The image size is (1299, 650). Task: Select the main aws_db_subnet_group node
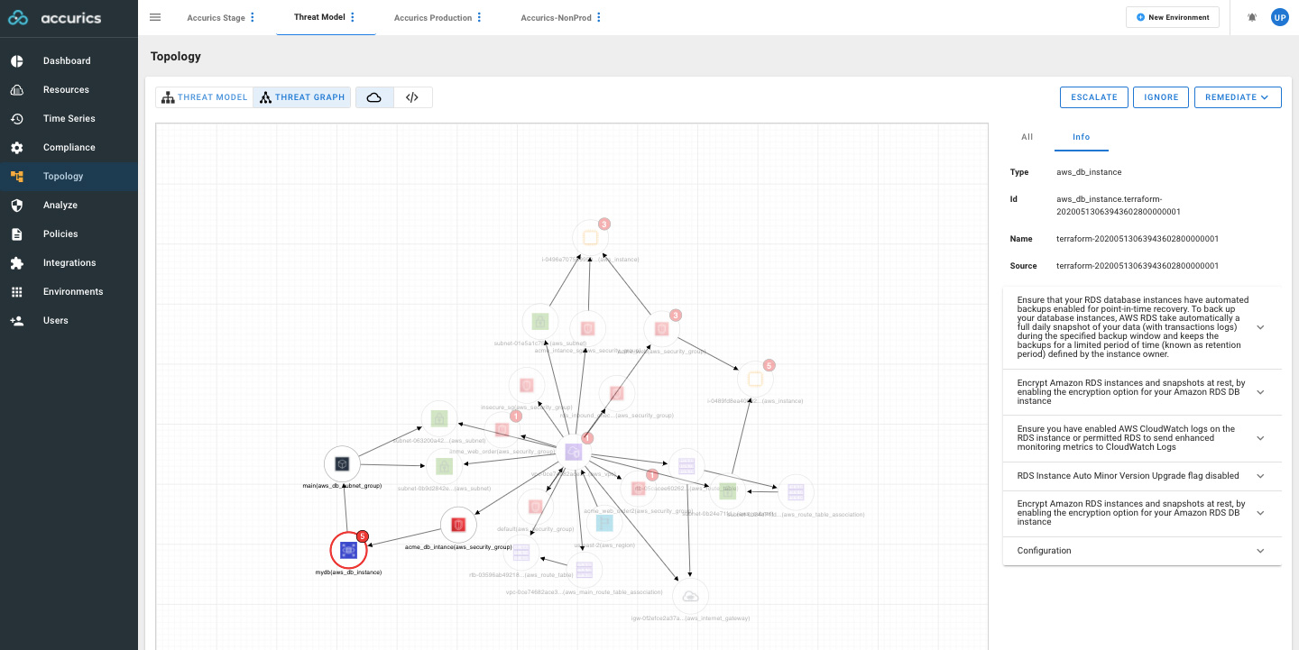tap(342, 463)
